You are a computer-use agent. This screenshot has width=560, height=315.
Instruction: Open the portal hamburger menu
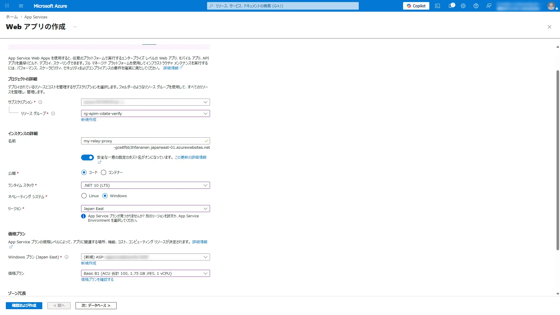pos(21,6)
